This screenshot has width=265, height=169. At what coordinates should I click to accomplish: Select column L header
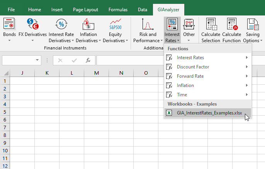(x=72, y=73)
